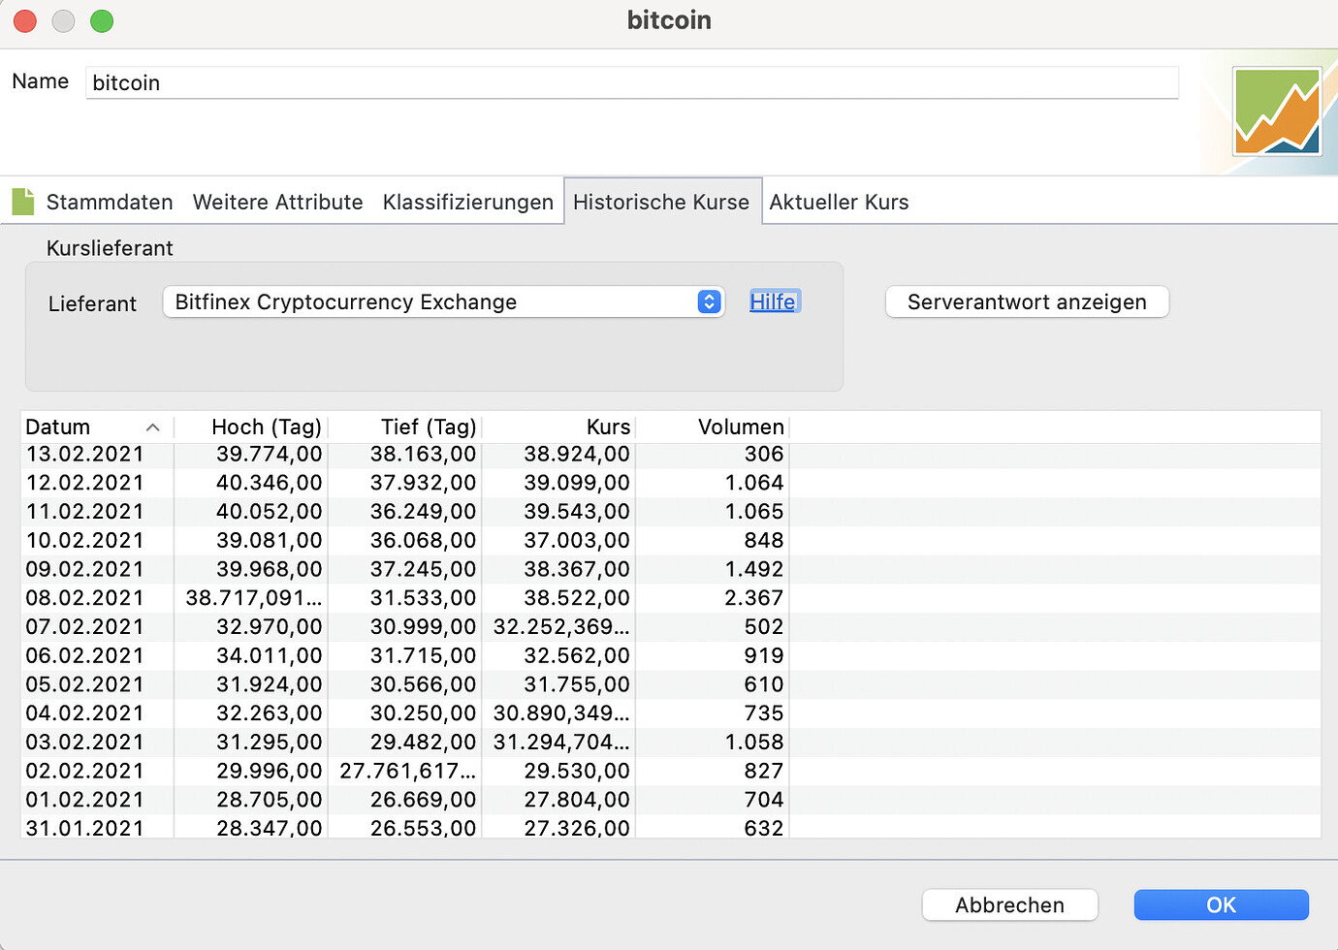Click the Tief value 36.249,00
The image size is (1338, 950).
coord(423,512)
